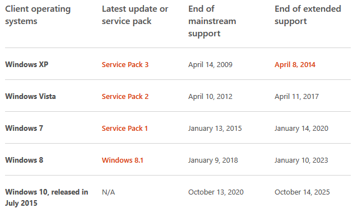Click Windows 10, released in July 2015

click(x=47, y=197)
